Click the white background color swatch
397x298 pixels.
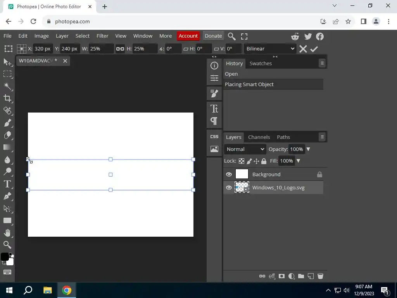pos(10,262)
